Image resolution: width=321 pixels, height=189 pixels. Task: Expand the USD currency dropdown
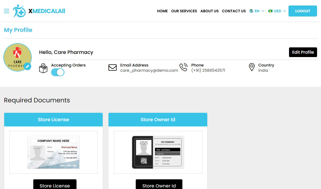click(x=280, y=11)
